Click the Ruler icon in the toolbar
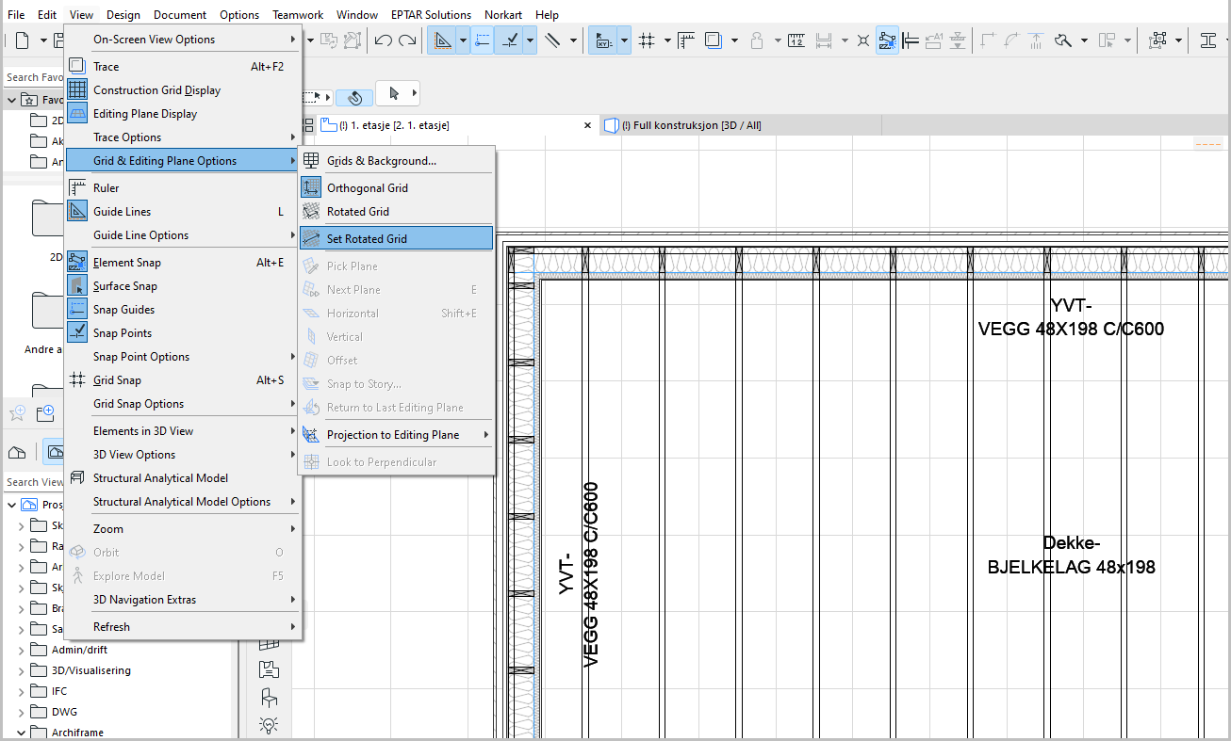This screenshot has height=741, width=1231. coord(685,40)
